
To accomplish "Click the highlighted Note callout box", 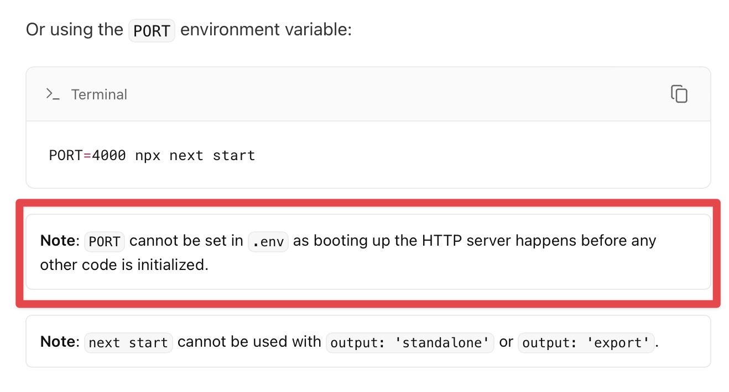I will pos(365,252).
